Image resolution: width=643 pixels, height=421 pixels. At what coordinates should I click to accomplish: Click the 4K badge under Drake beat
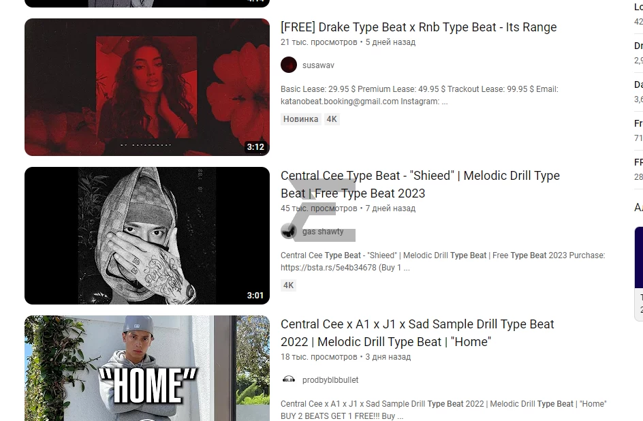click(x=332, y=119)
